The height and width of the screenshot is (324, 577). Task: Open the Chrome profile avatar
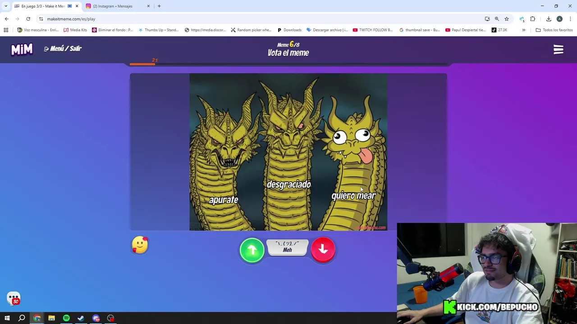(x=559, y=19)
